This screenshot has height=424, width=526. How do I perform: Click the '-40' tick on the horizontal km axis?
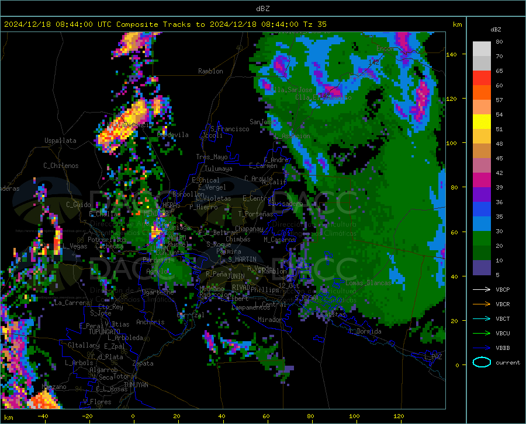point(43,416)
